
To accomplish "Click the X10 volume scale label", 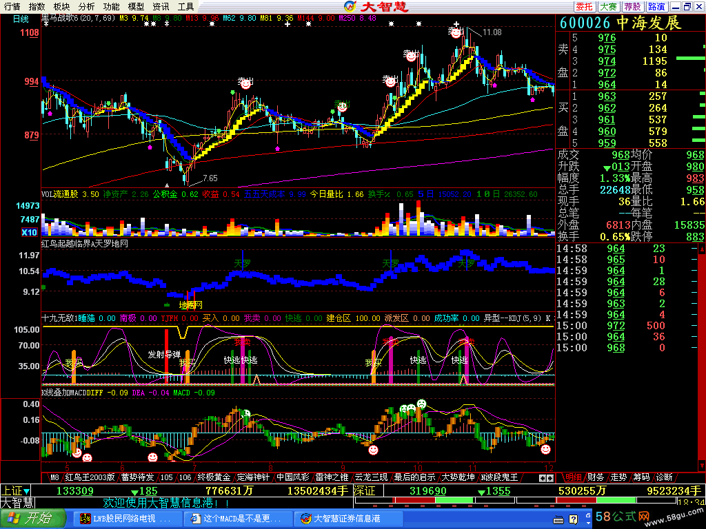I will [29, 232].
